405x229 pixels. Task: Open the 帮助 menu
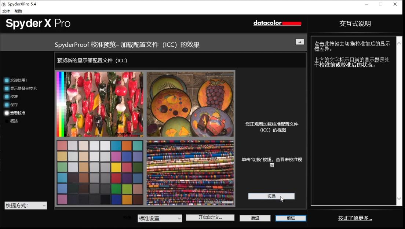point(18,11)
